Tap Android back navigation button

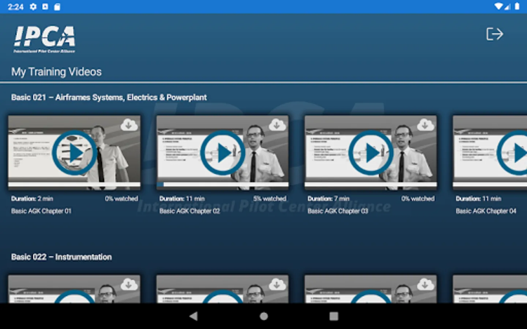pos(194,316)
